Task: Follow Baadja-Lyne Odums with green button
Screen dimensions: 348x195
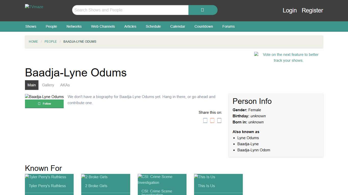Action: 44,104
